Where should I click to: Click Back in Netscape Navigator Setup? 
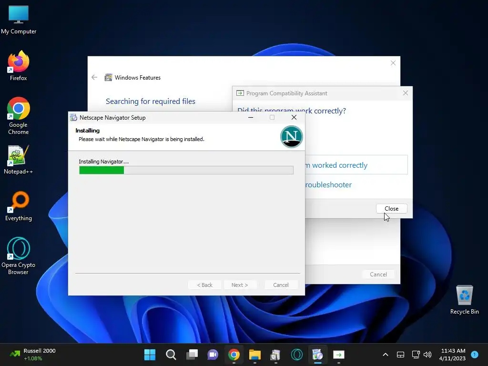click(x=204, y=285)
